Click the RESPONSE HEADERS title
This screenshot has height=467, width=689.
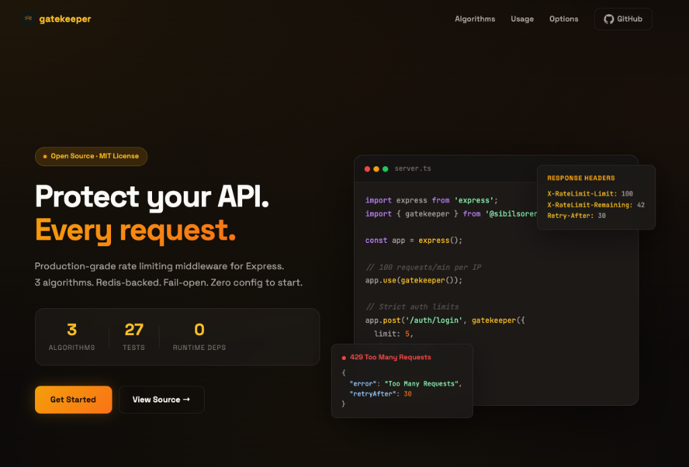click(x=581, y=178)
